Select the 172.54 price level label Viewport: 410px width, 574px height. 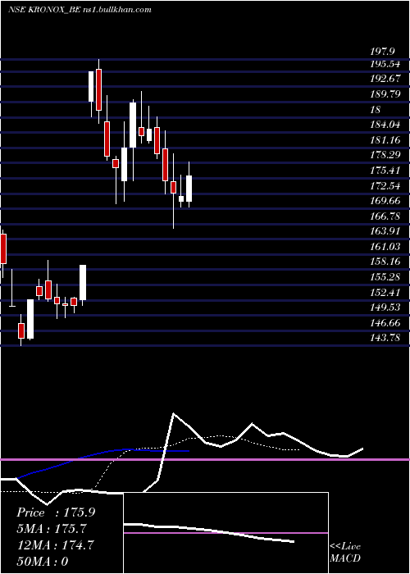[385, 185]
